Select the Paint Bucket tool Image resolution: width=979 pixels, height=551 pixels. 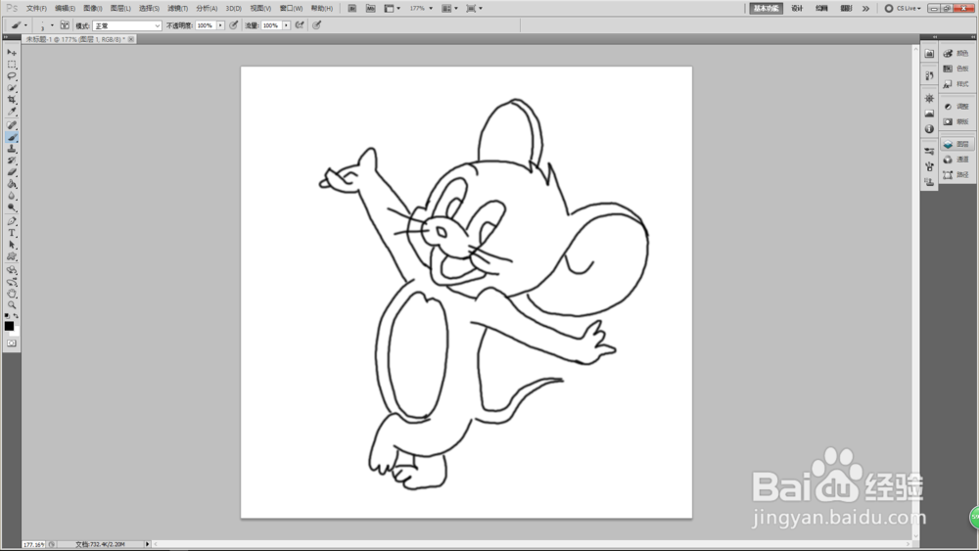tap(11, 184)
